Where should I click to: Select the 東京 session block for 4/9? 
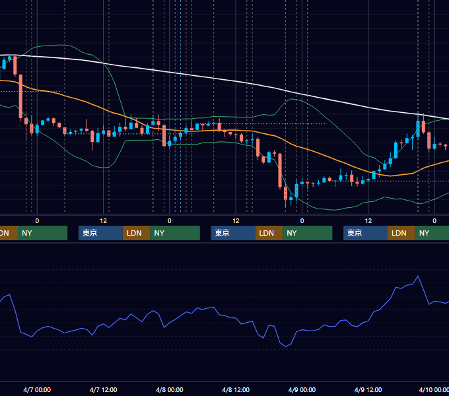[365, 233]
